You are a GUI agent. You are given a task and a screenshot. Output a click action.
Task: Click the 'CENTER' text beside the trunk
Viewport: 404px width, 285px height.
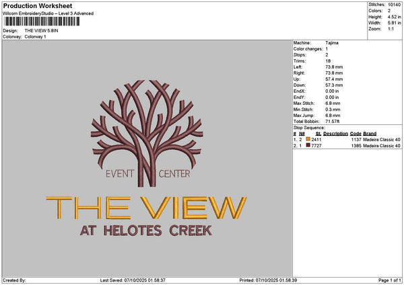[174, 173]
